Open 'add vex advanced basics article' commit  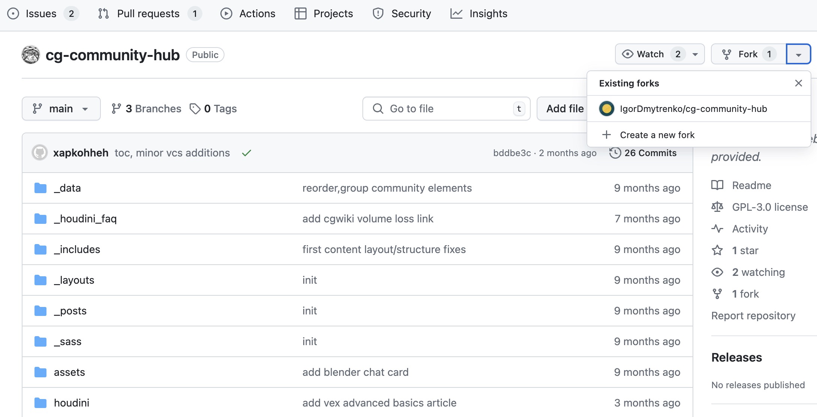[x=380, y=403]
